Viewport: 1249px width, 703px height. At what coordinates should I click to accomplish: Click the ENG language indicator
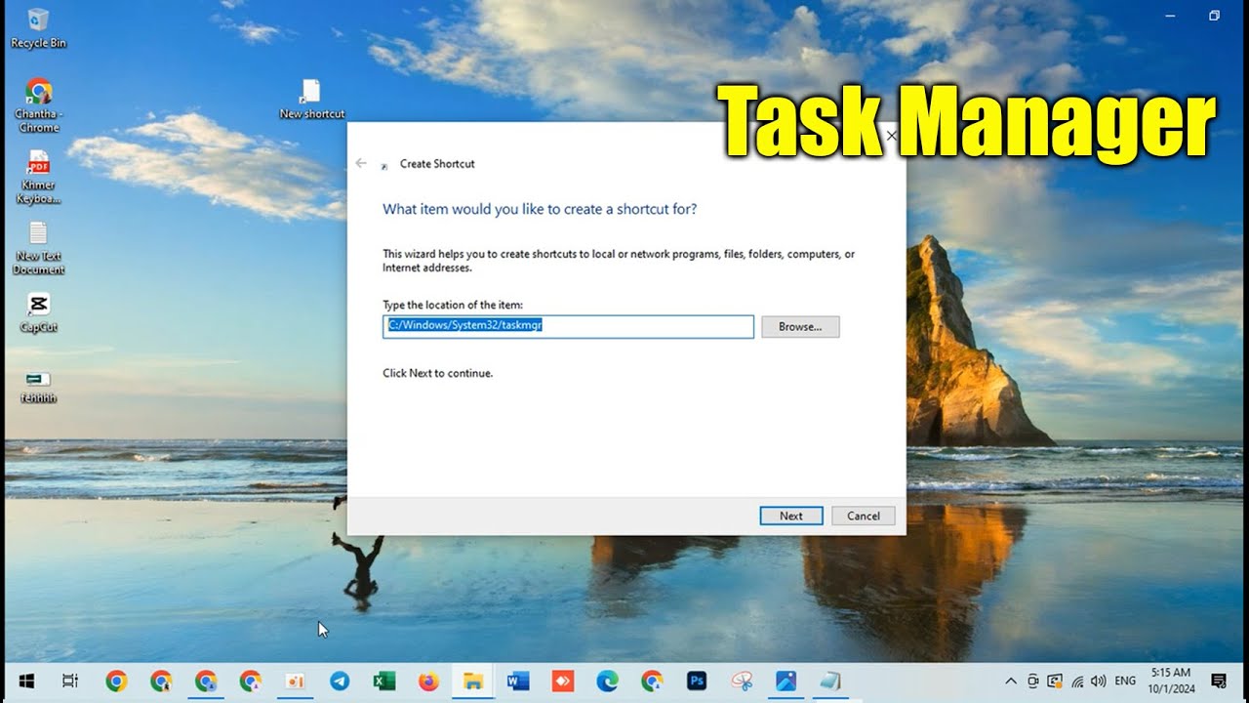click(x=1125, y=682)
